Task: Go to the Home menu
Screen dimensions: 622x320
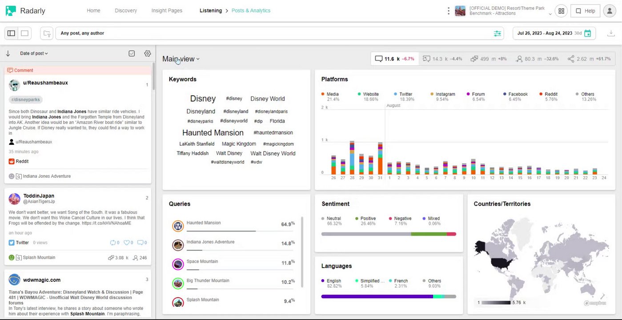Action: click(x=93, y=11)
